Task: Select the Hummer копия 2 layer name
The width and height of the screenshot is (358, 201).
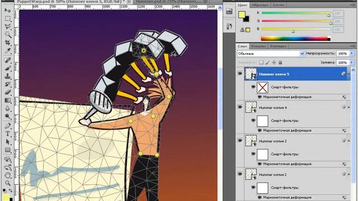Action: point(273,175)
